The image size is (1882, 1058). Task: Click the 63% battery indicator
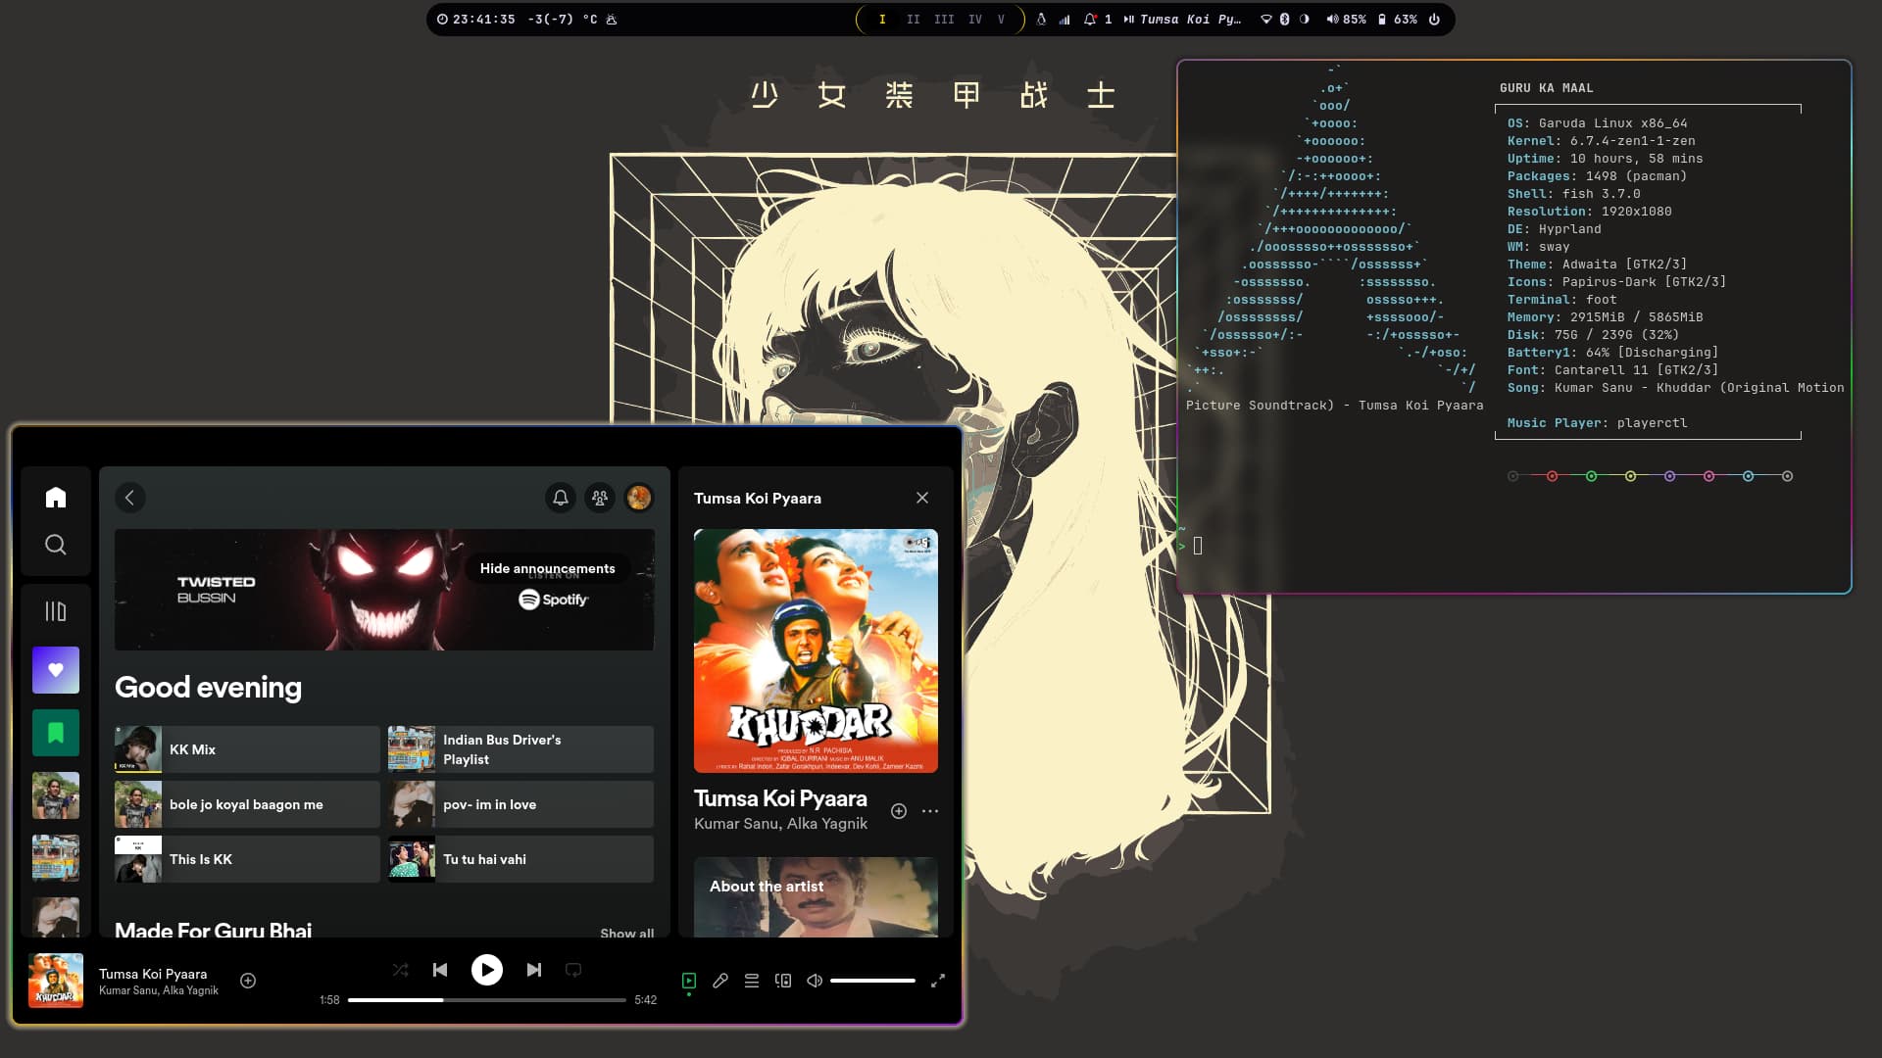click(x=1398, y=19)
